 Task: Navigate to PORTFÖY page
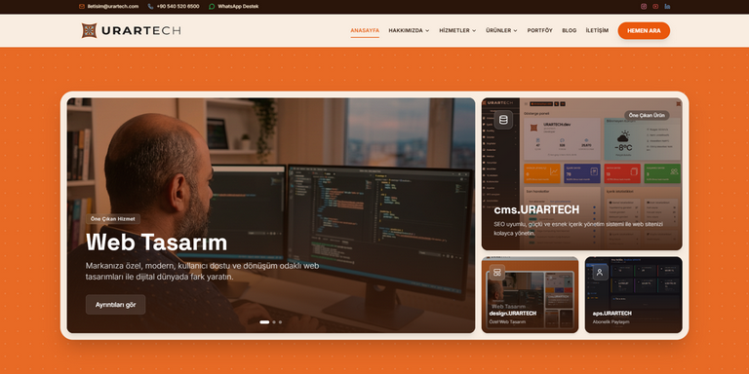(x=539, y=30)
